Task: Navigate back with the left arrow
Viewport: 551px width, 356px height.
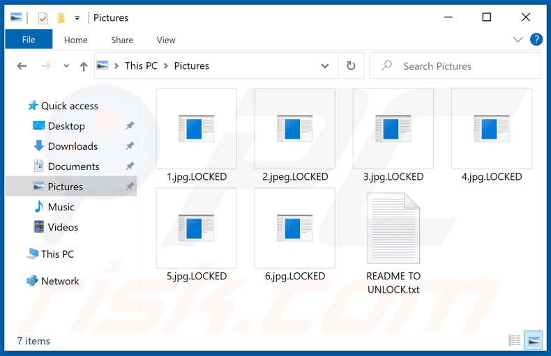Action: point(22,66)
